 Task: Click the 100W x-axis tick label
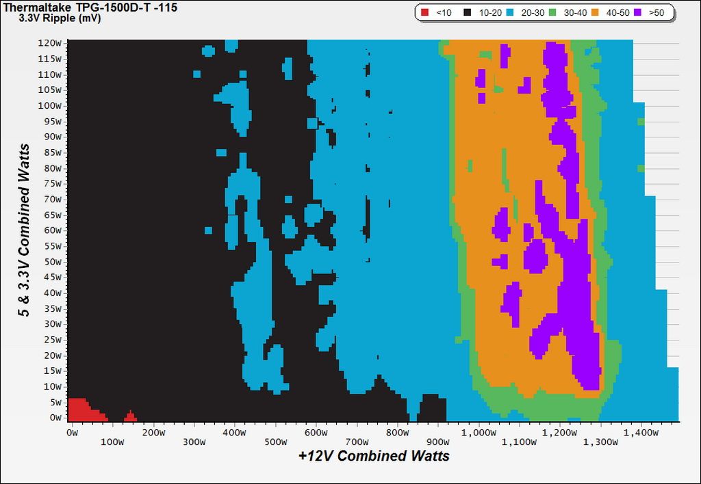coord(112,442)
